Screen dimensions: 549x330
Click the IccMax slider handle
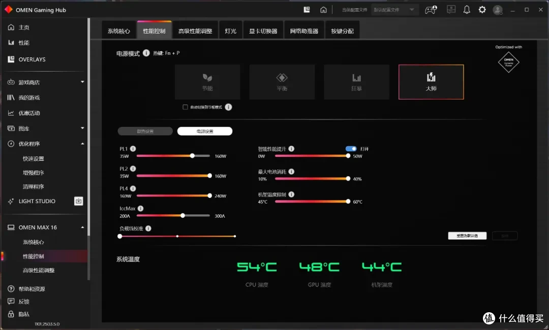[183, 215]
